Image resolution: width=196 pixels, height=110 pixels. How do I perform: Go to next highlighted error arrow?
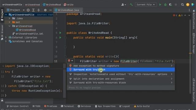pos(189,15)
